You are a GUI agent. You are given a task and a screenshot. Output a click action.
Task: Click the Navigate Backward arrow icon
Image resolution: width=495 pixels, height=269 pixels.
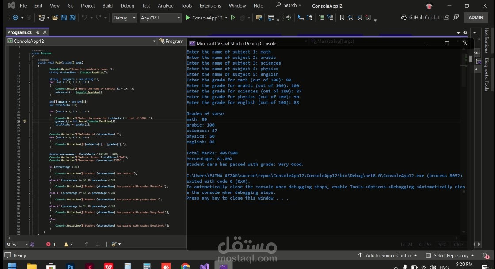tap(15, 18)
